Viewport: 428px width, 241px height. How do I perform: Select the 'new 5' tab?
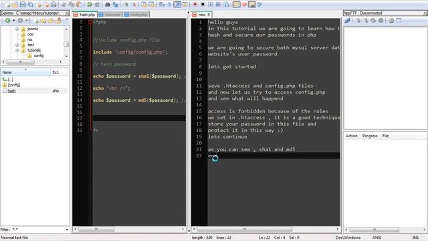pos(201,15)
